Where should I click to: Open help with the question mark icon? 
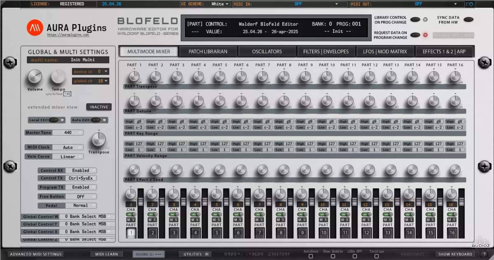point(485,254)
